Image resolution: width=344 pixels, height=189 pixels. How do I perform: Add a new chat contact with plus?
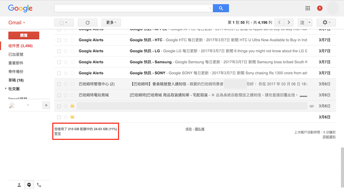click(46, 105)
